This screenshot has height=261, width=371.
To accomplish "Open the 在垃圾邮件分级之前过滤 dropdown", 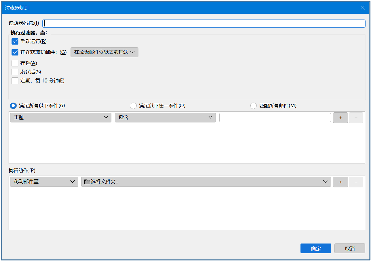I will tap(104, 52).
